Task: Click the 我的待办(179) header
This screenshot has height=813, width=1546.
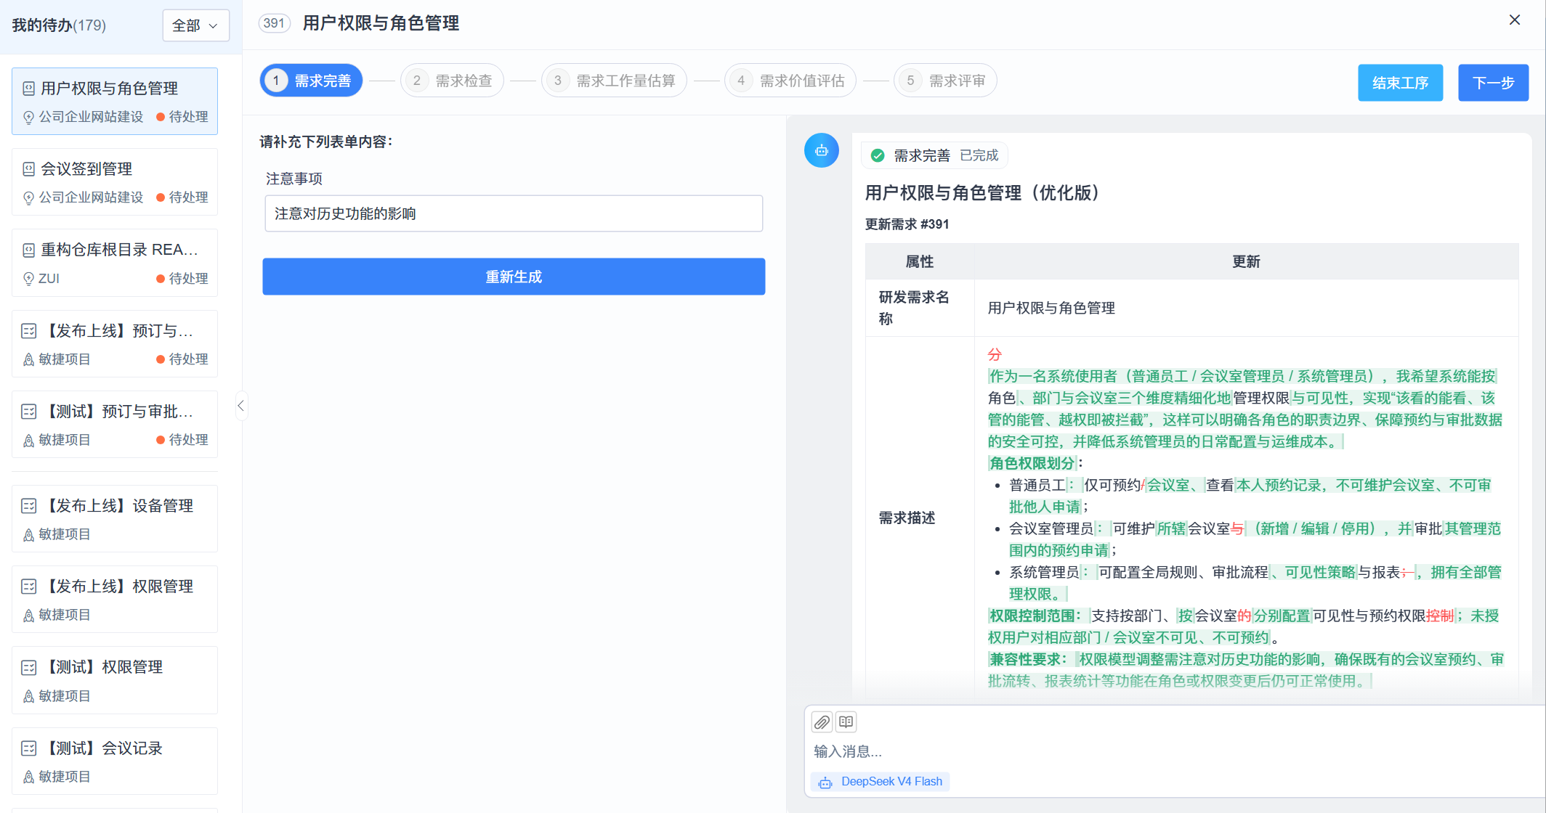Action: point(59,25)
